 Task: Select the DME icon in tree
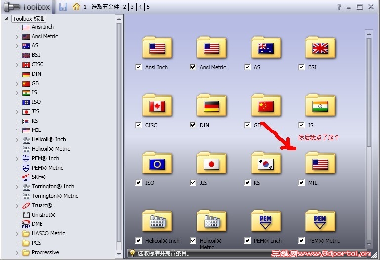26,224
